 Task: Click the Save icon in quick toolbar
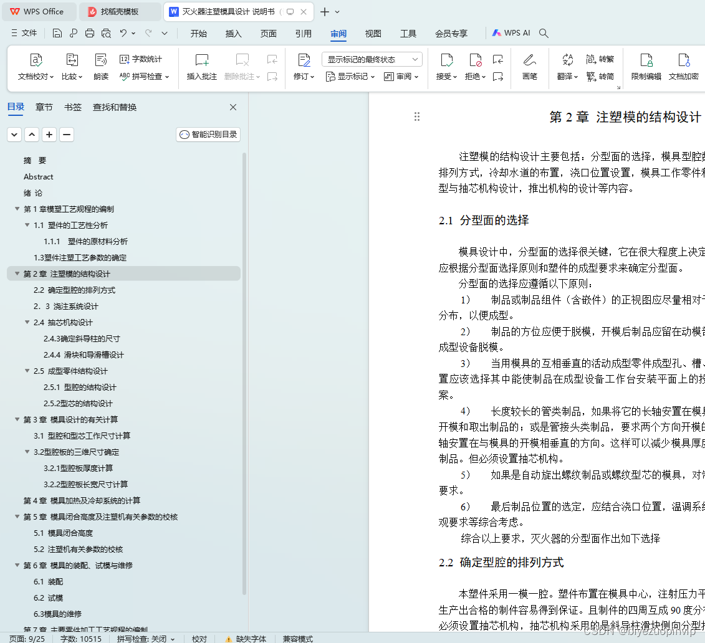click(57, 33)
